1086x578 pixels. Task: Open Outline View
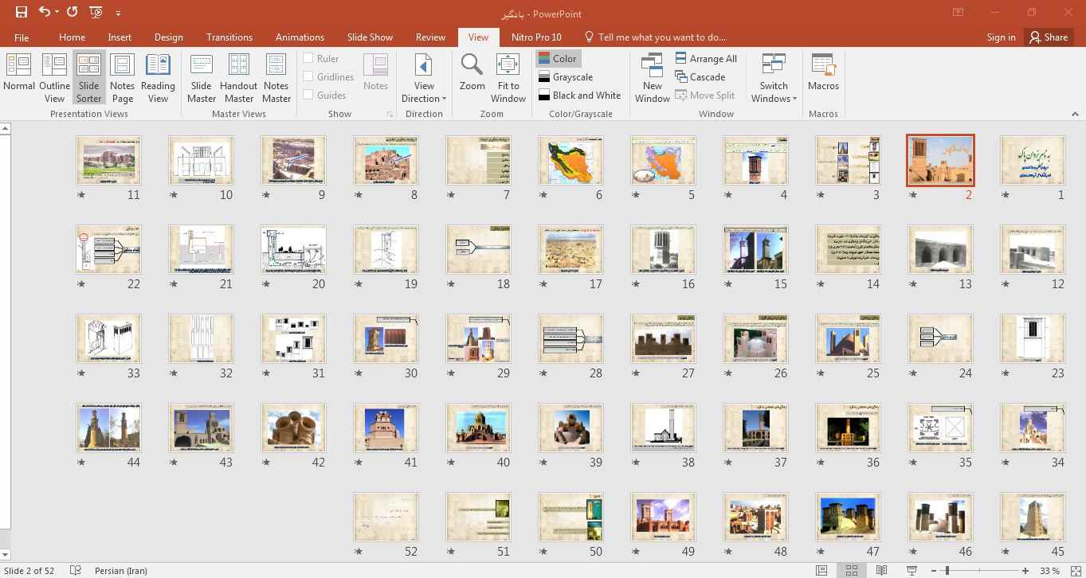(x=54, y=77)
